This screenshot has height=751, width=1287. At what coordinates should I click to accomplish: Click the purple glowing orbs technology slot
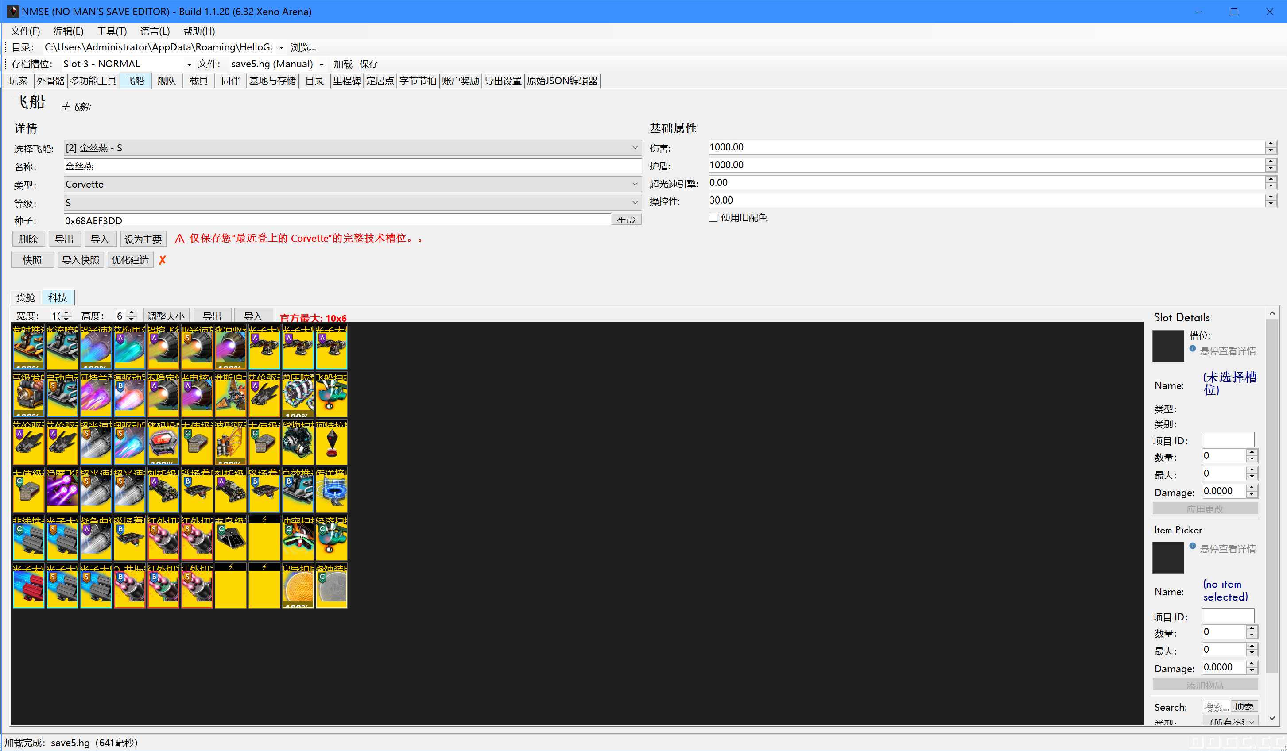coord(62,490)
